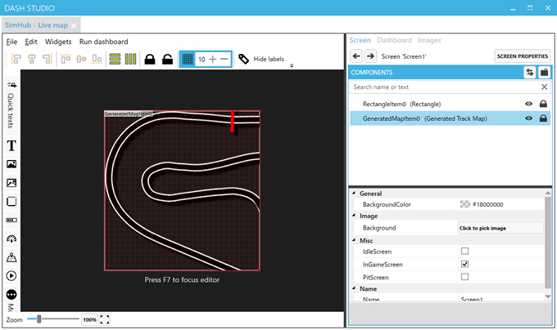Decrease grid size with minus button

pyautogui.click(x=224, y=59)
